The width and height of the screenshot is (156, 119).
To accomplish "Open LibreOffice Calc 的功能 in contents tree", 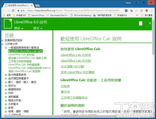I will pyautogui.click(x=21, y=54).
